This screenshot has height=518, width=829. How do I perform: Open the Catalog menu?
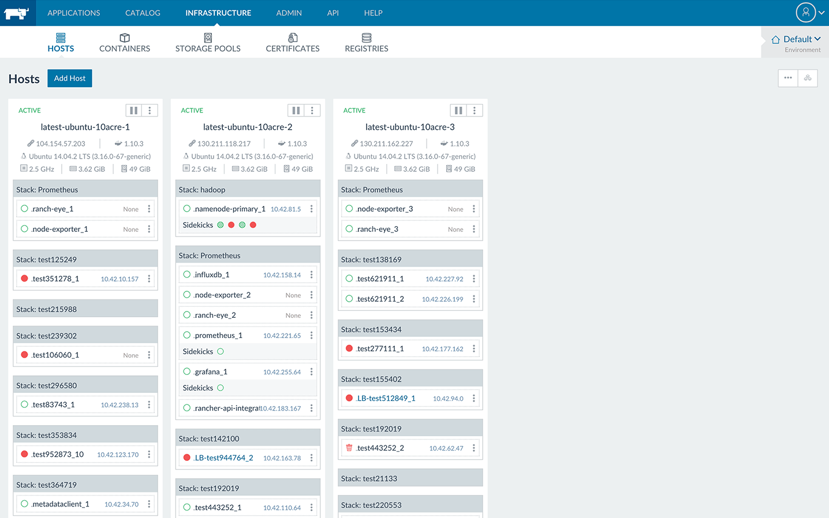143,13
